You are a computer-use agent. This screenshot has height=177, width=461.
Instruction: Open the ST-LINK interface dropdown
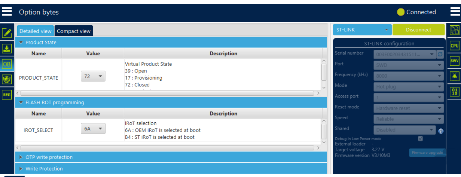click(x=362, y=30)
